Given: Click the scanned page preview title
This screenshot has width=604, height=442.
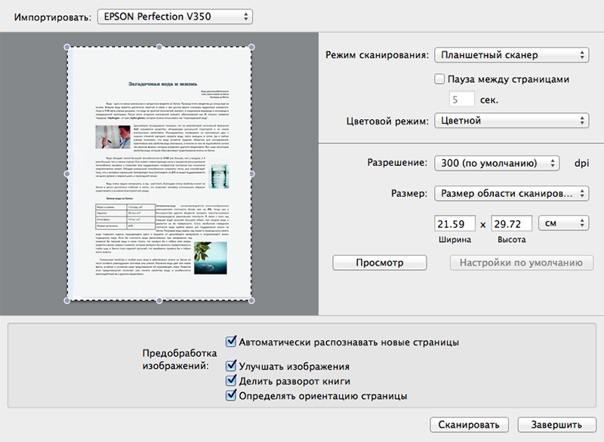Looking at the screenshot, I should coord(162,84).
